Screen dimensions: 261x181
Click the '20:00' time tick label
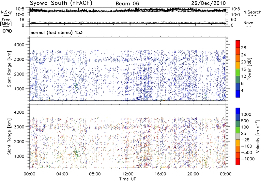(193, 174)
